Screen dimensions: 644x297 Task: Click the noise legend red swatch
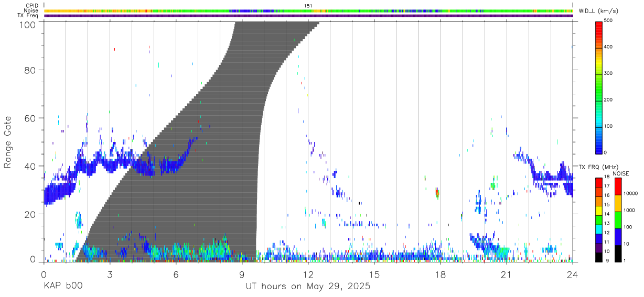coord(617,186)
